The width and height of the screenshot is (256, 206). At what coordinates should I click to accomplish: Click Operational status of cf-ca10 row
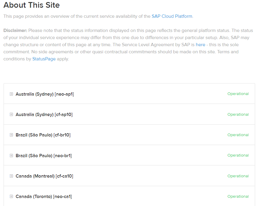point(238,176)
